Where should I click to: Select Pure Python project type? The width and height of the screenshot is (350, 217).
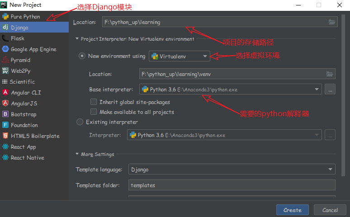tap(34, 17)
